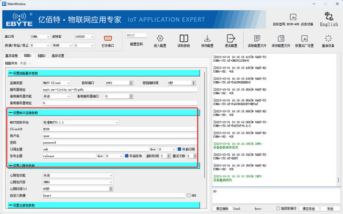343x214 pixels.
Task: Click the password field in MQTT section
Action: [120, 142]
